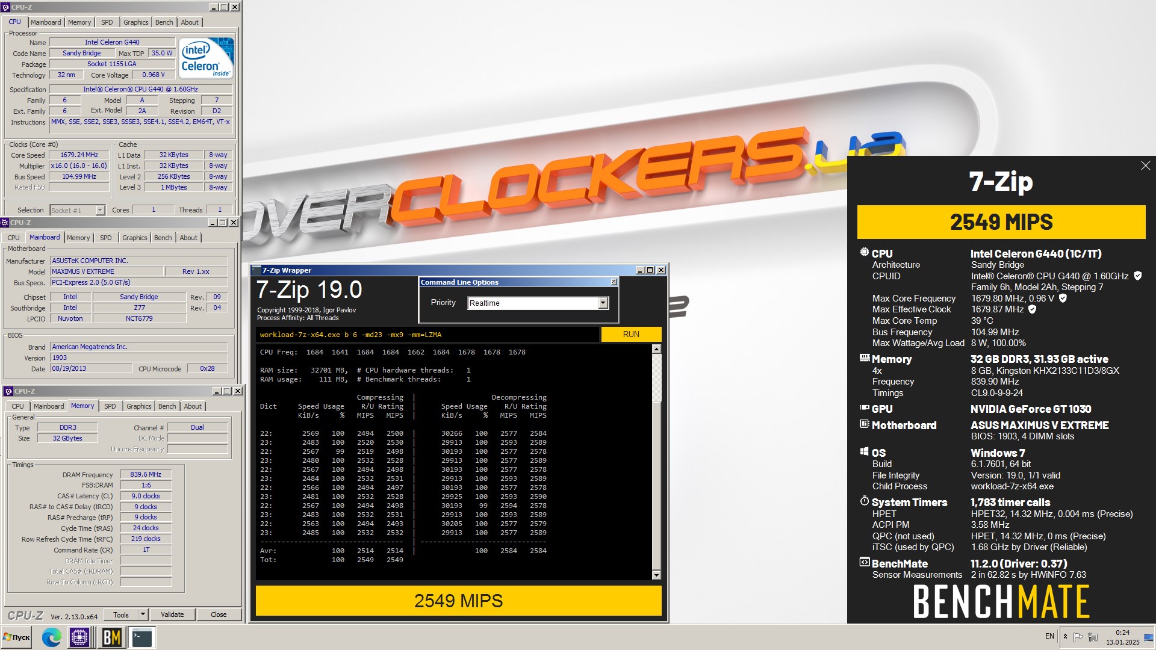Switch to BenchMate via the BM taskbar icon
This screenshot has width=1156, height=650.
coord(112,637)
